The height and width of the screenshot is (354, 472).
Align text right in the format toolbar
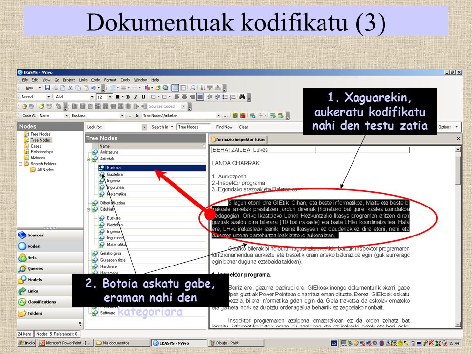[x=192, y=97]
